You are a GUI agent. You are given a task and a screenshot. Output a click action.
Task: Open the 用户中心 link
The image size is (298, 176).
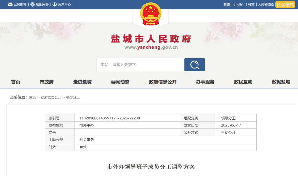pyautogui.click(x=64, y=4)
